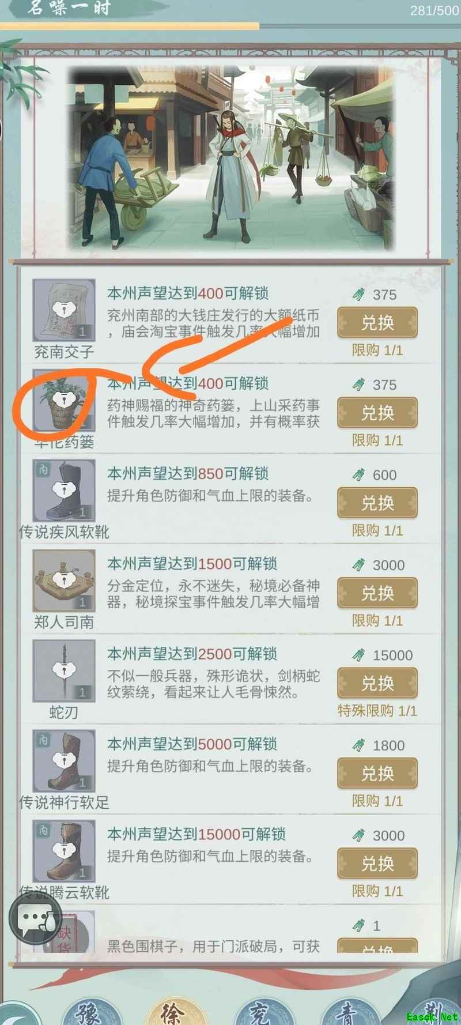
Task: Click 兑换 for the 蛇刃 costing 15000
Action: (x=377, y=683)
